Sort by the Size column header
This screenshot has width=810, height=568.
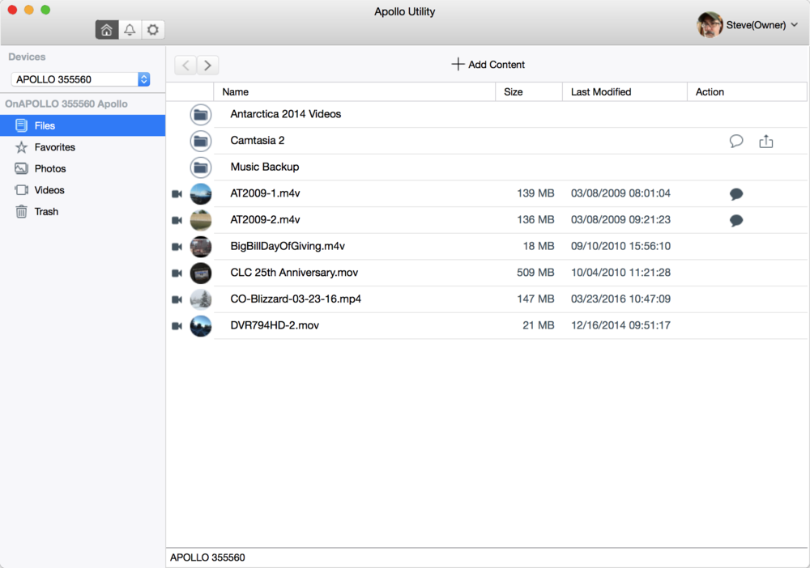[529, 91]
